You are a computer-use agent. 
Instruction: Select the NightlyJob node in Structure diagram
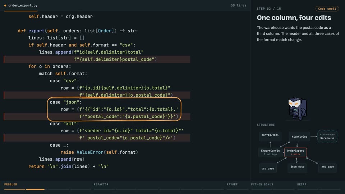(x=299, y=137)
